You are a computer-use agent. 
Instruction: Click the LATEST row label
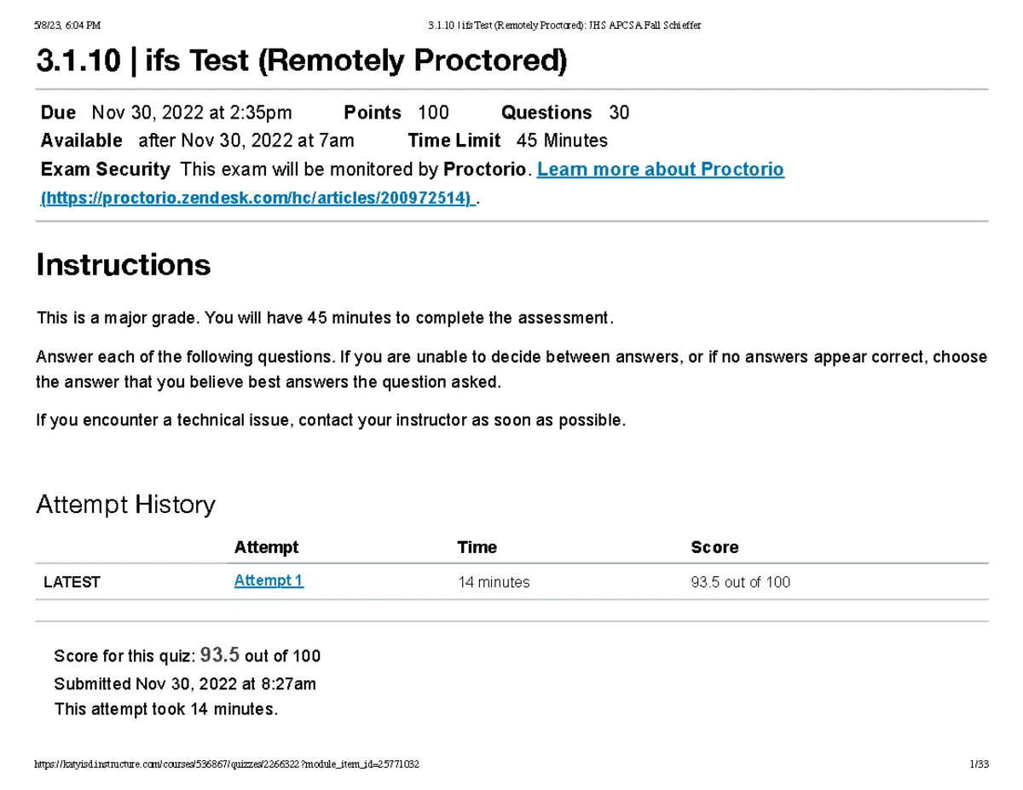[x=72, y=582]
